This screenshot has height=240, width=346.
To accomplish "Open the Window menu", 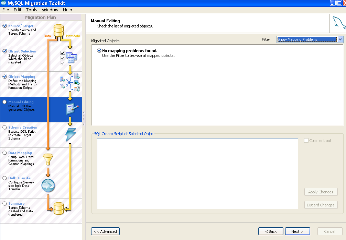I will click(x=50, y=10).
